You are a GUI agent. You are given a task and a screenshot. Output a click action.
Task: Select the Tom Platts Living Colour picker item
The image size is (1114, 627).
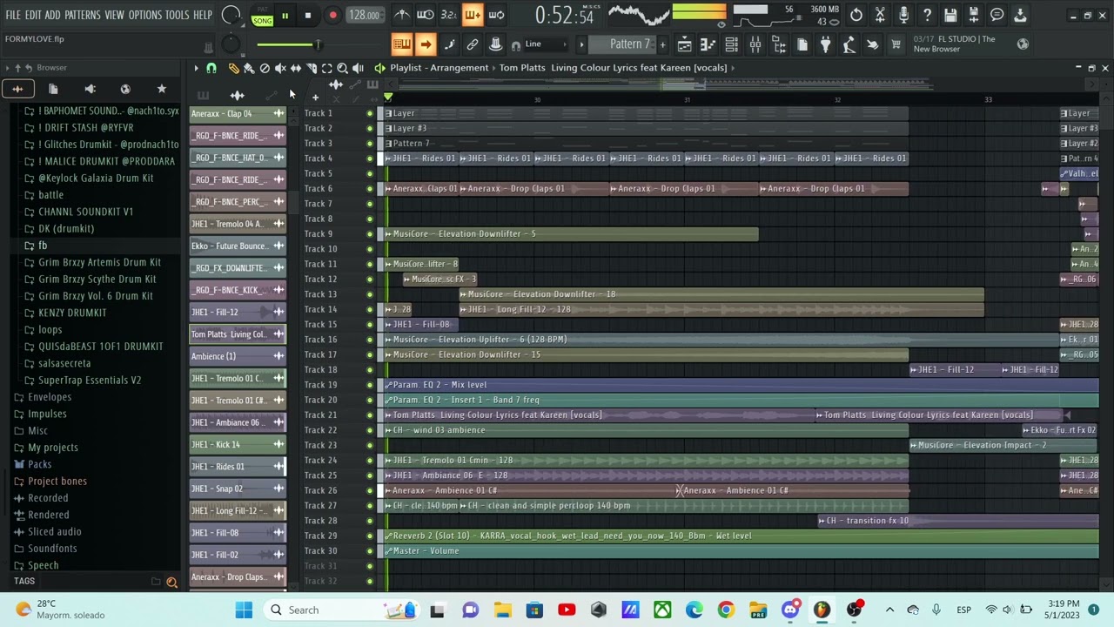click(x=238, y=334)
